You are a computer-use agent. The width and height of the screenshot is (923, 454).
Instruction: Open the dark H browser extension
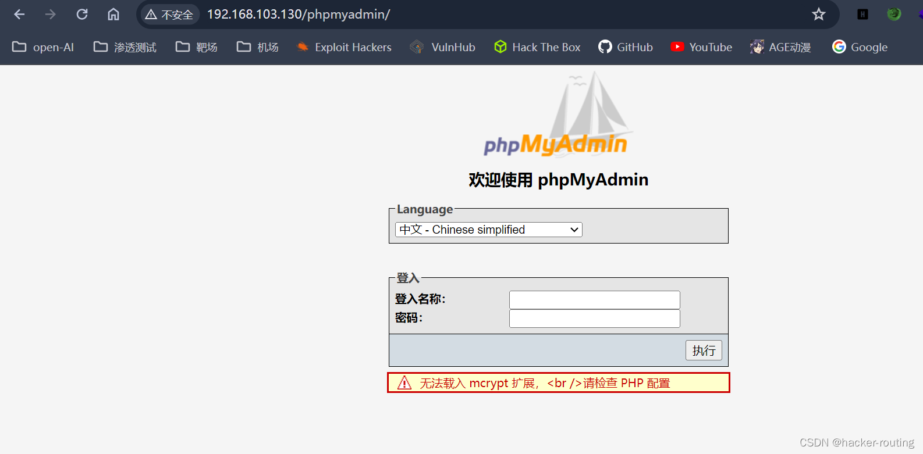862,14
